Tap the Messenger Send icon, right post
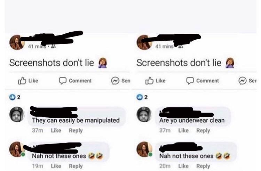This screenshot has height=171, width=261. 243,81
